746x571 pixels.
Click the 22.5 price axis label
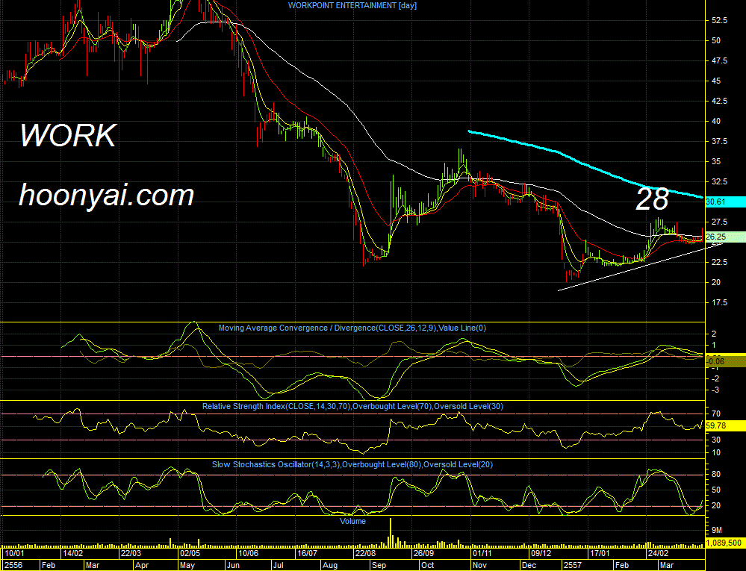pyautogui.click(x=719, y=263)
